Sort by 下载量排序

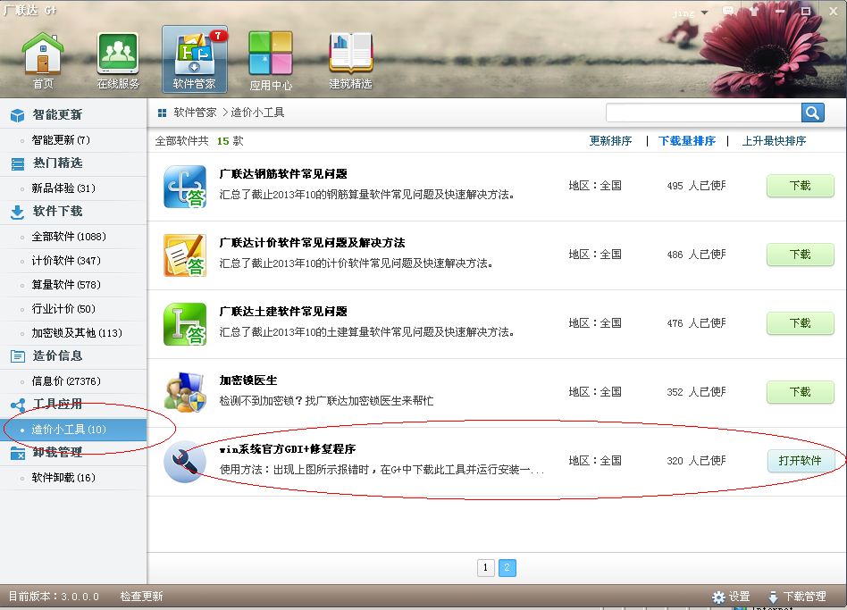(x=686, y=141)
